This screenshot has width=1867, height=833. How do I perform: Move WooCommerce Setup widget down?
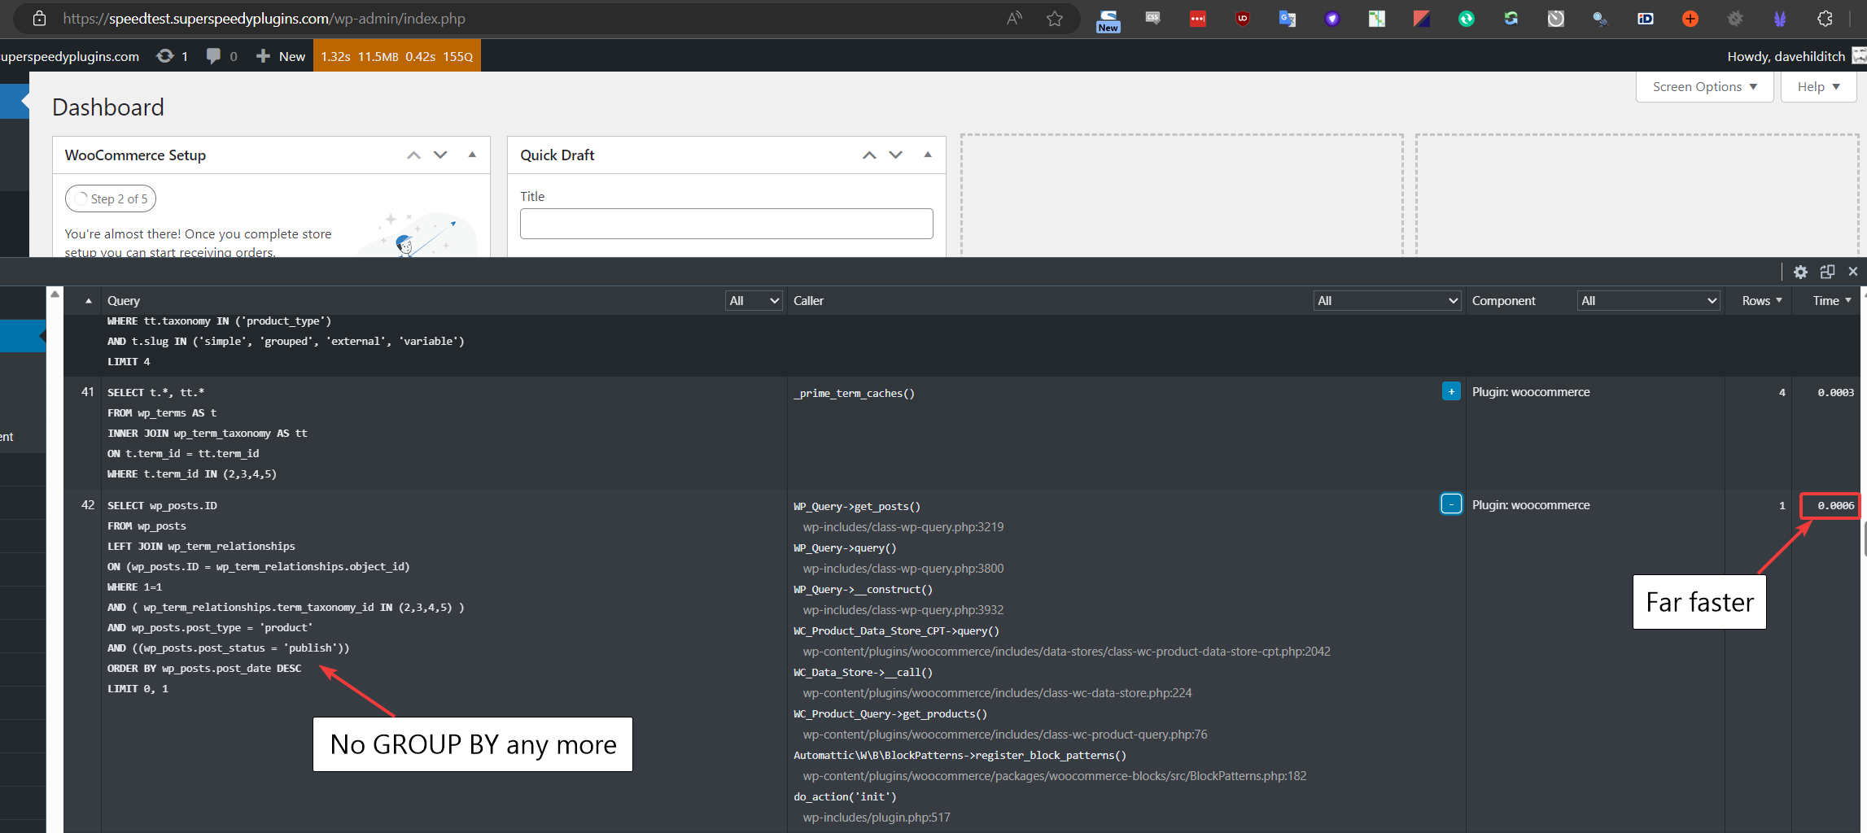pos(440,155)
